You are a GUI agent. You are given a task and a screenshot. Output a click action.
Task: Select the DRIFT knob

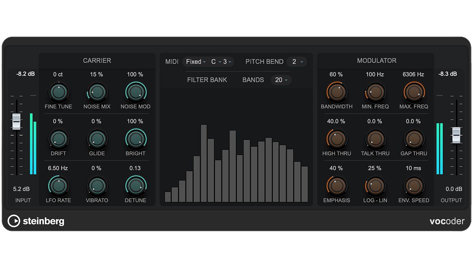point(58,139)
